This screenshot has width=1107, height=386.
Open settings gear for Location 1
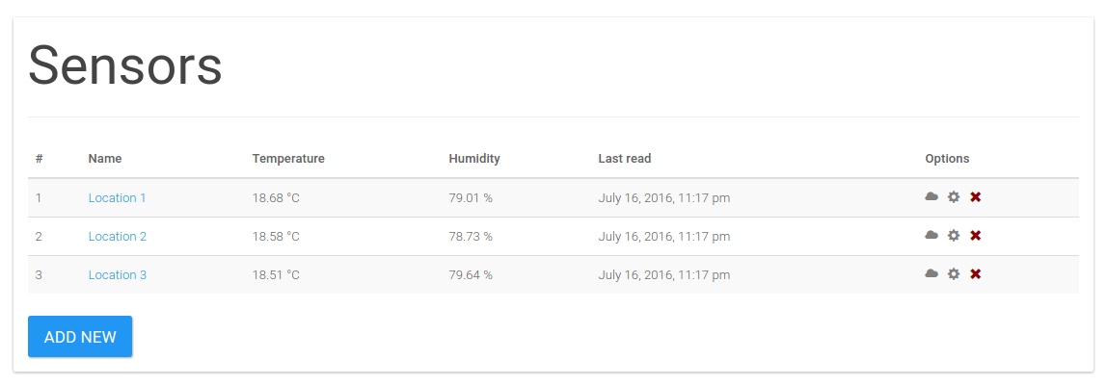(954, 196)
